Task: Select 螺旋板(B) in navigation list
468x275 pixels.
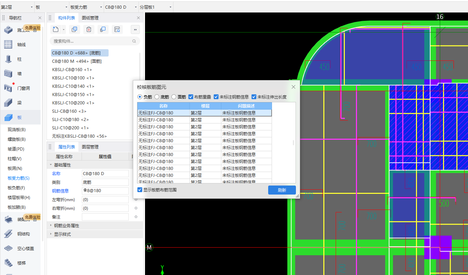Action: 17,139
